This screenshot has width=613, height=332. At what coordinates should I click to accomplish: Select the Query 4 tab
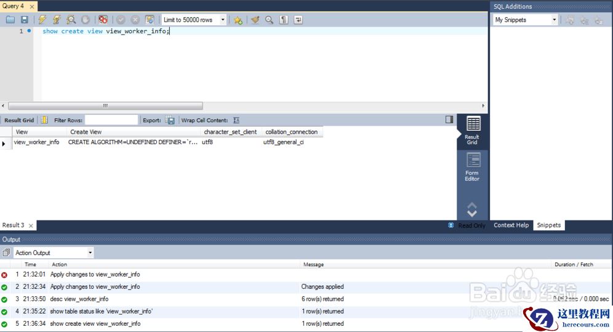coord(14,6)
